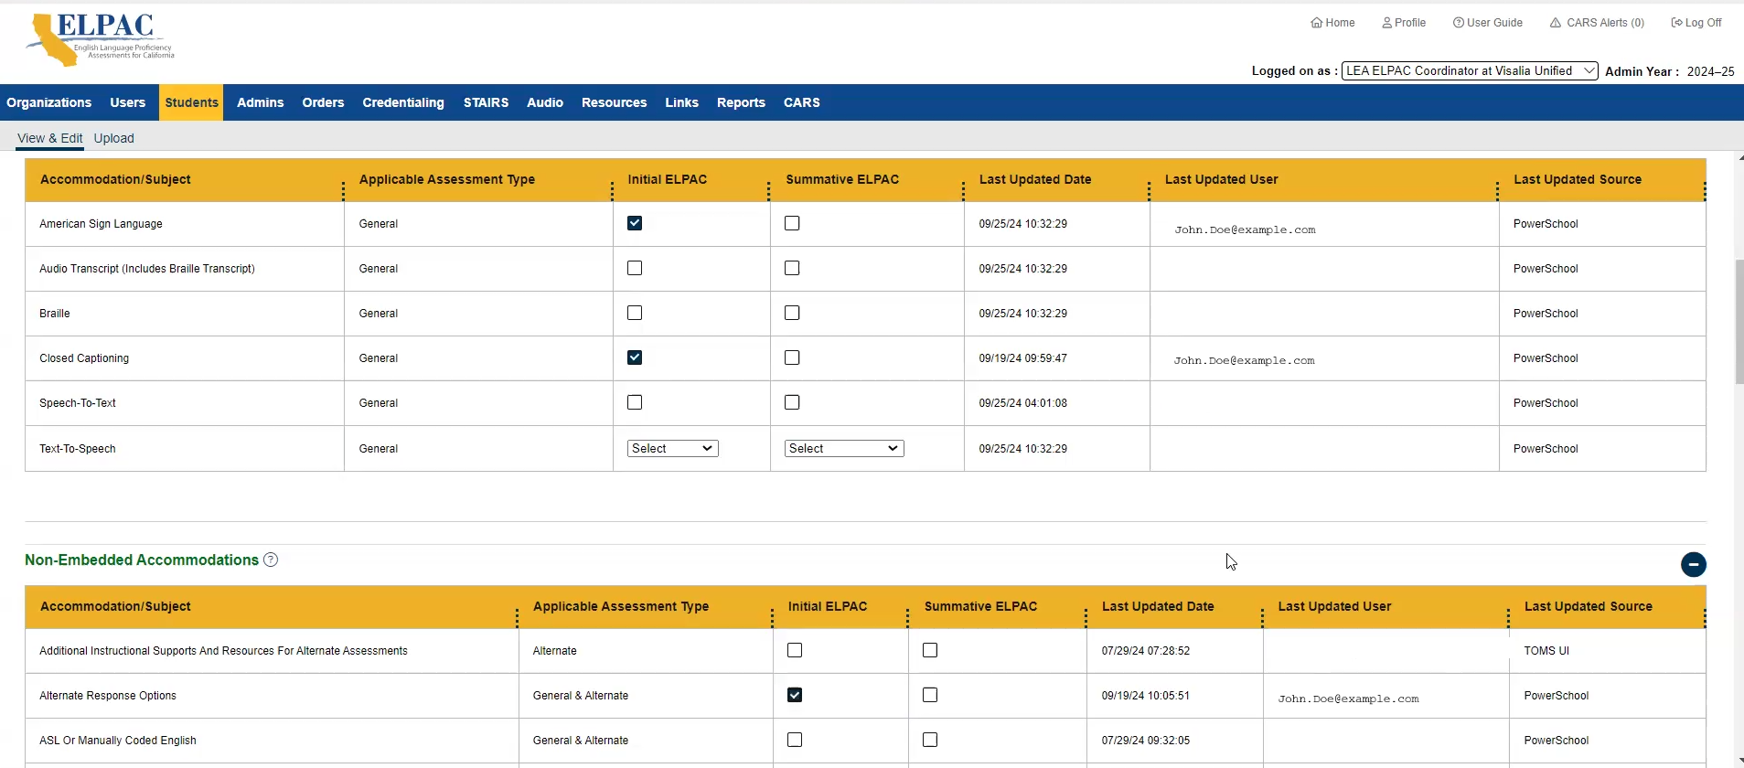Click the ELPAC logo
Viewport: 1744px width, 768px height.
101,40
